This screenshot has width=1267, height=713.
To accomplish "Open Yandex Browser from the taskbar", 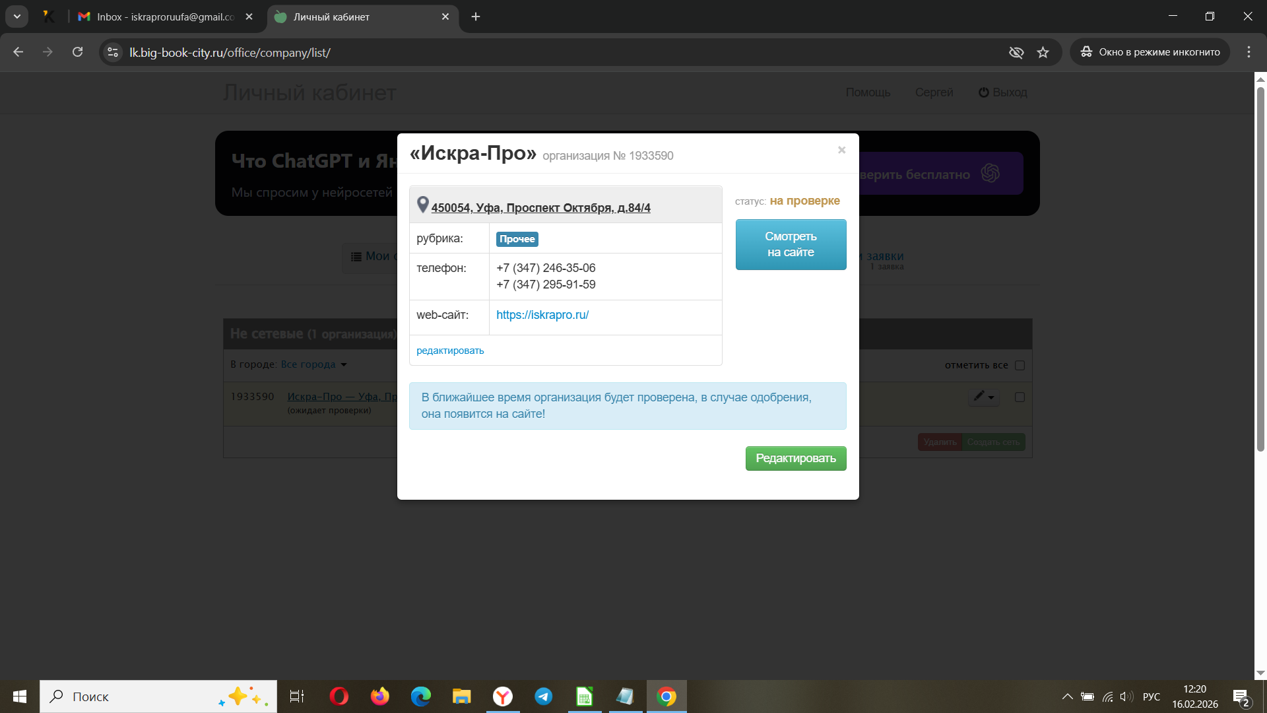I will [502, 696].
